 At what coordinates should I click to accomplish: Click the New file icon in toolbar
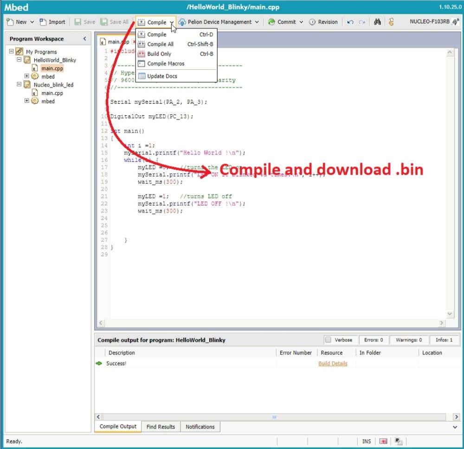point(10,22)
